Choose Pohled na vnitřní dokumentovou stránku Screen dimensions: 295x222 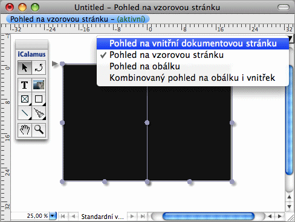(193, 43)
